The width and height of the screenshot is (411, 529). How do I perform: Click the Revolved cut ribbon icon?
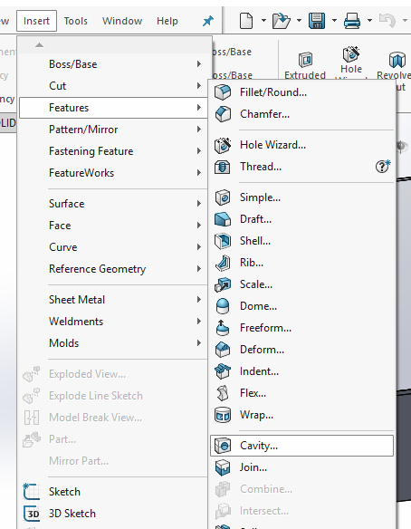click(397, 60)
